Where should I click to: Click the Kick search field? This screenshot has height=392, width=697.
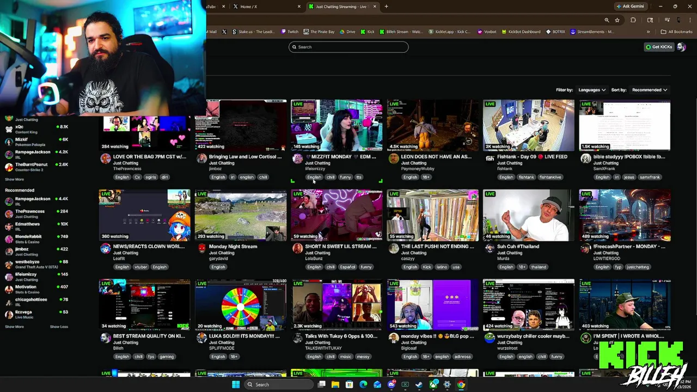[348, 47]
